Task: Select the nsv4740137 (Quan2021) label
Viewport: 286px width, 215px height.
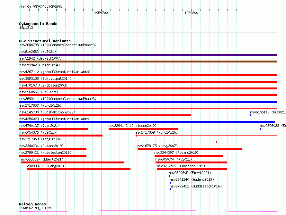Action: (x=40, y=126)
